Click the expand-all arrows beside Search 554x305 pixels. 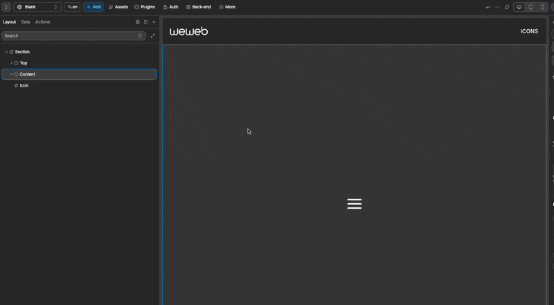coord(152,36)
